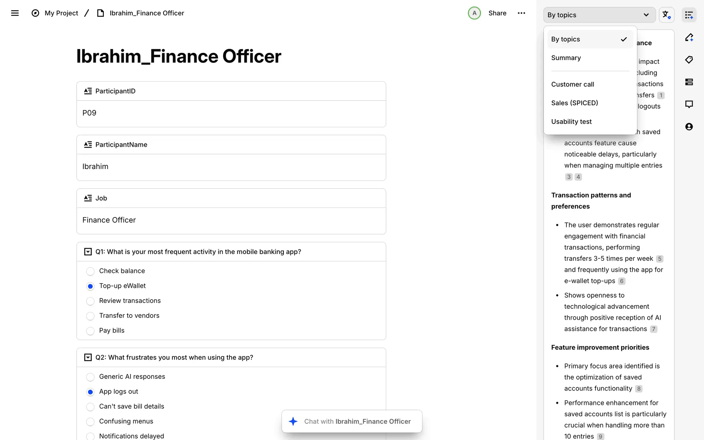The height and width of the screenshot is (440, 704).
Task: Open the comments sidebar icon
Action: pos(689,104)
